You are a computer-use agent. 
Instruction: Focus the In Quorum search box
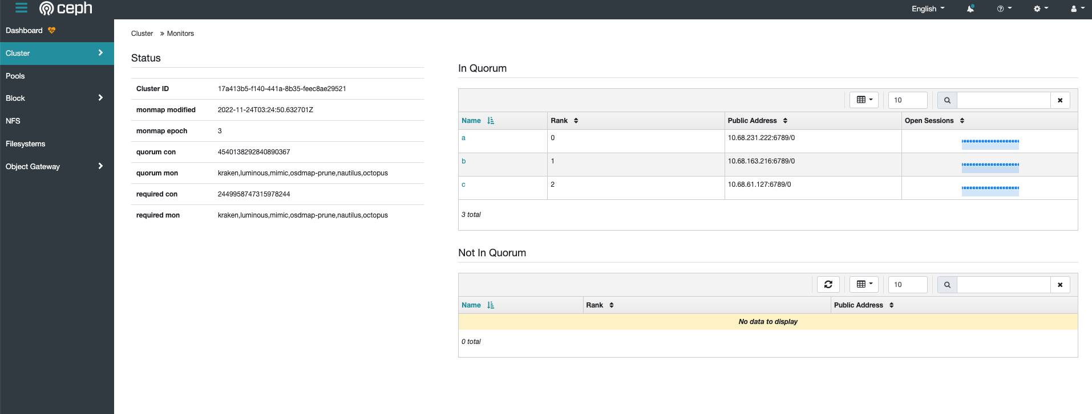1004,100
